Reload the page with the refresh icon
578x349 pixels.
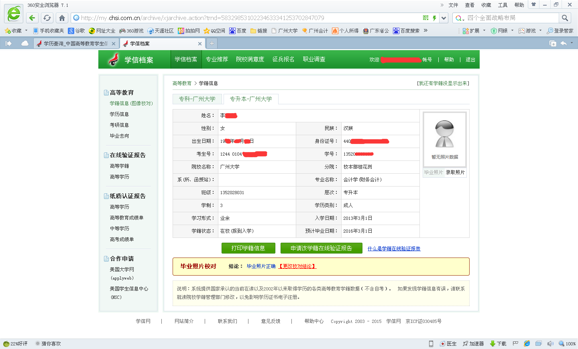click(47, 18)
